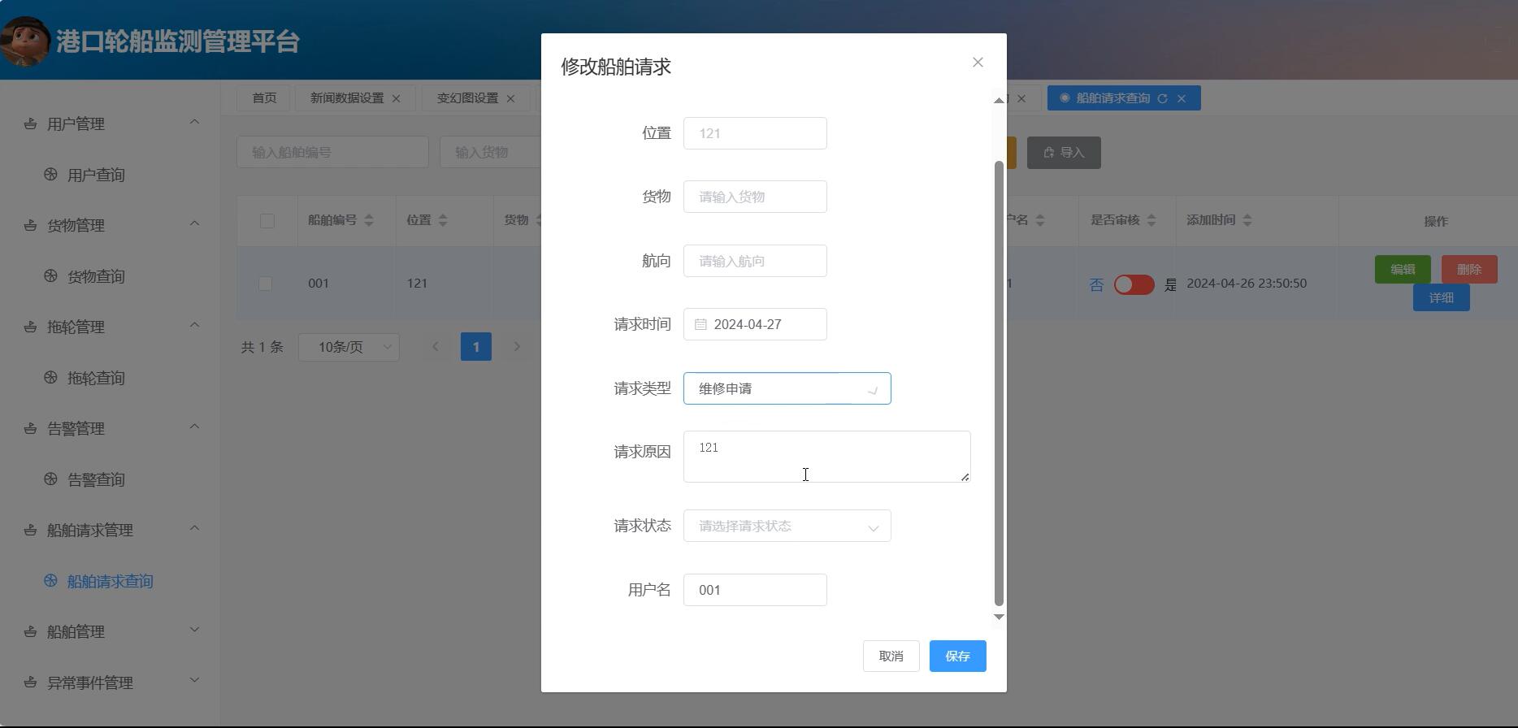
Task: Click the icon beside 船舶请求查询
Action: click(x=50, y=580)
